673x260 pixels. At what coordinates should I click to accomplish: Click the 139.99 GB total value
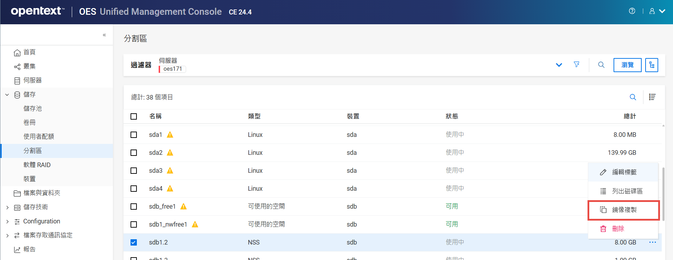pyautogui.click(x=622, y=153)
